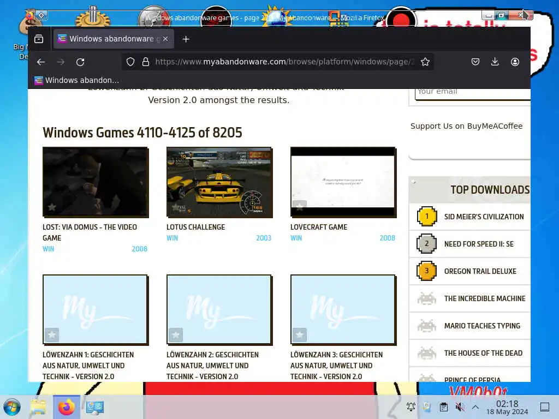Click invader icon beside The Incredible Machine
This screenshot has height=419, width=559.
point(427,298)
